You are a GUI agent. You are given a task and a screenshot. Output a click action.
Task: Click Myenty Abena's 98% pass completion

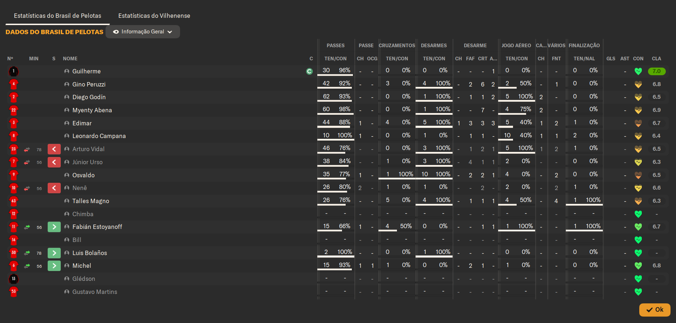point(345,109)
